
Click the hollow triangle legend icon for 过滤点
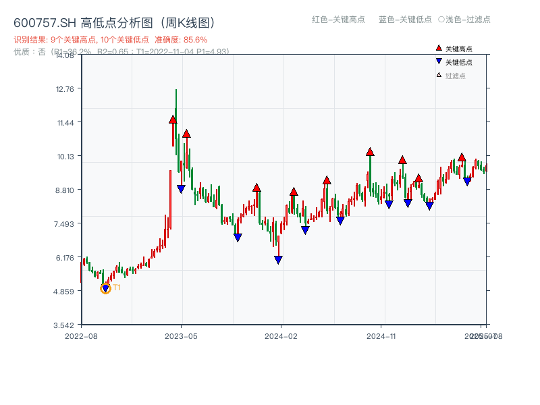pos(439,75)
